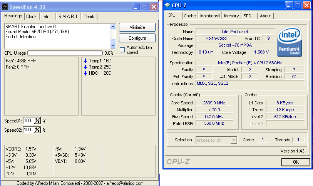The image size is (313, 186).
Task: Open the About tab in CPU-Z
Action: (x=265, y=16)
